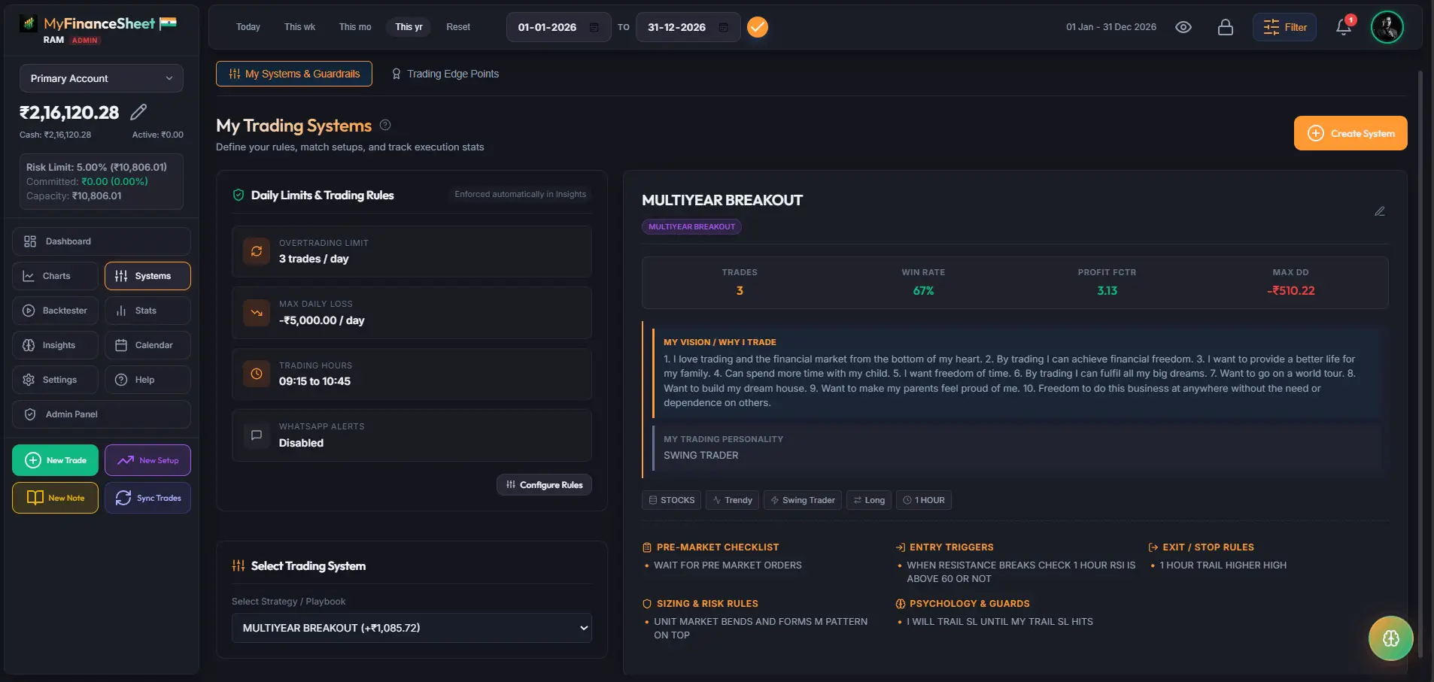Toggle balance visibility eye icon
The width and height of the screenshot is (1434, 682).
[x=1183, y=27]
